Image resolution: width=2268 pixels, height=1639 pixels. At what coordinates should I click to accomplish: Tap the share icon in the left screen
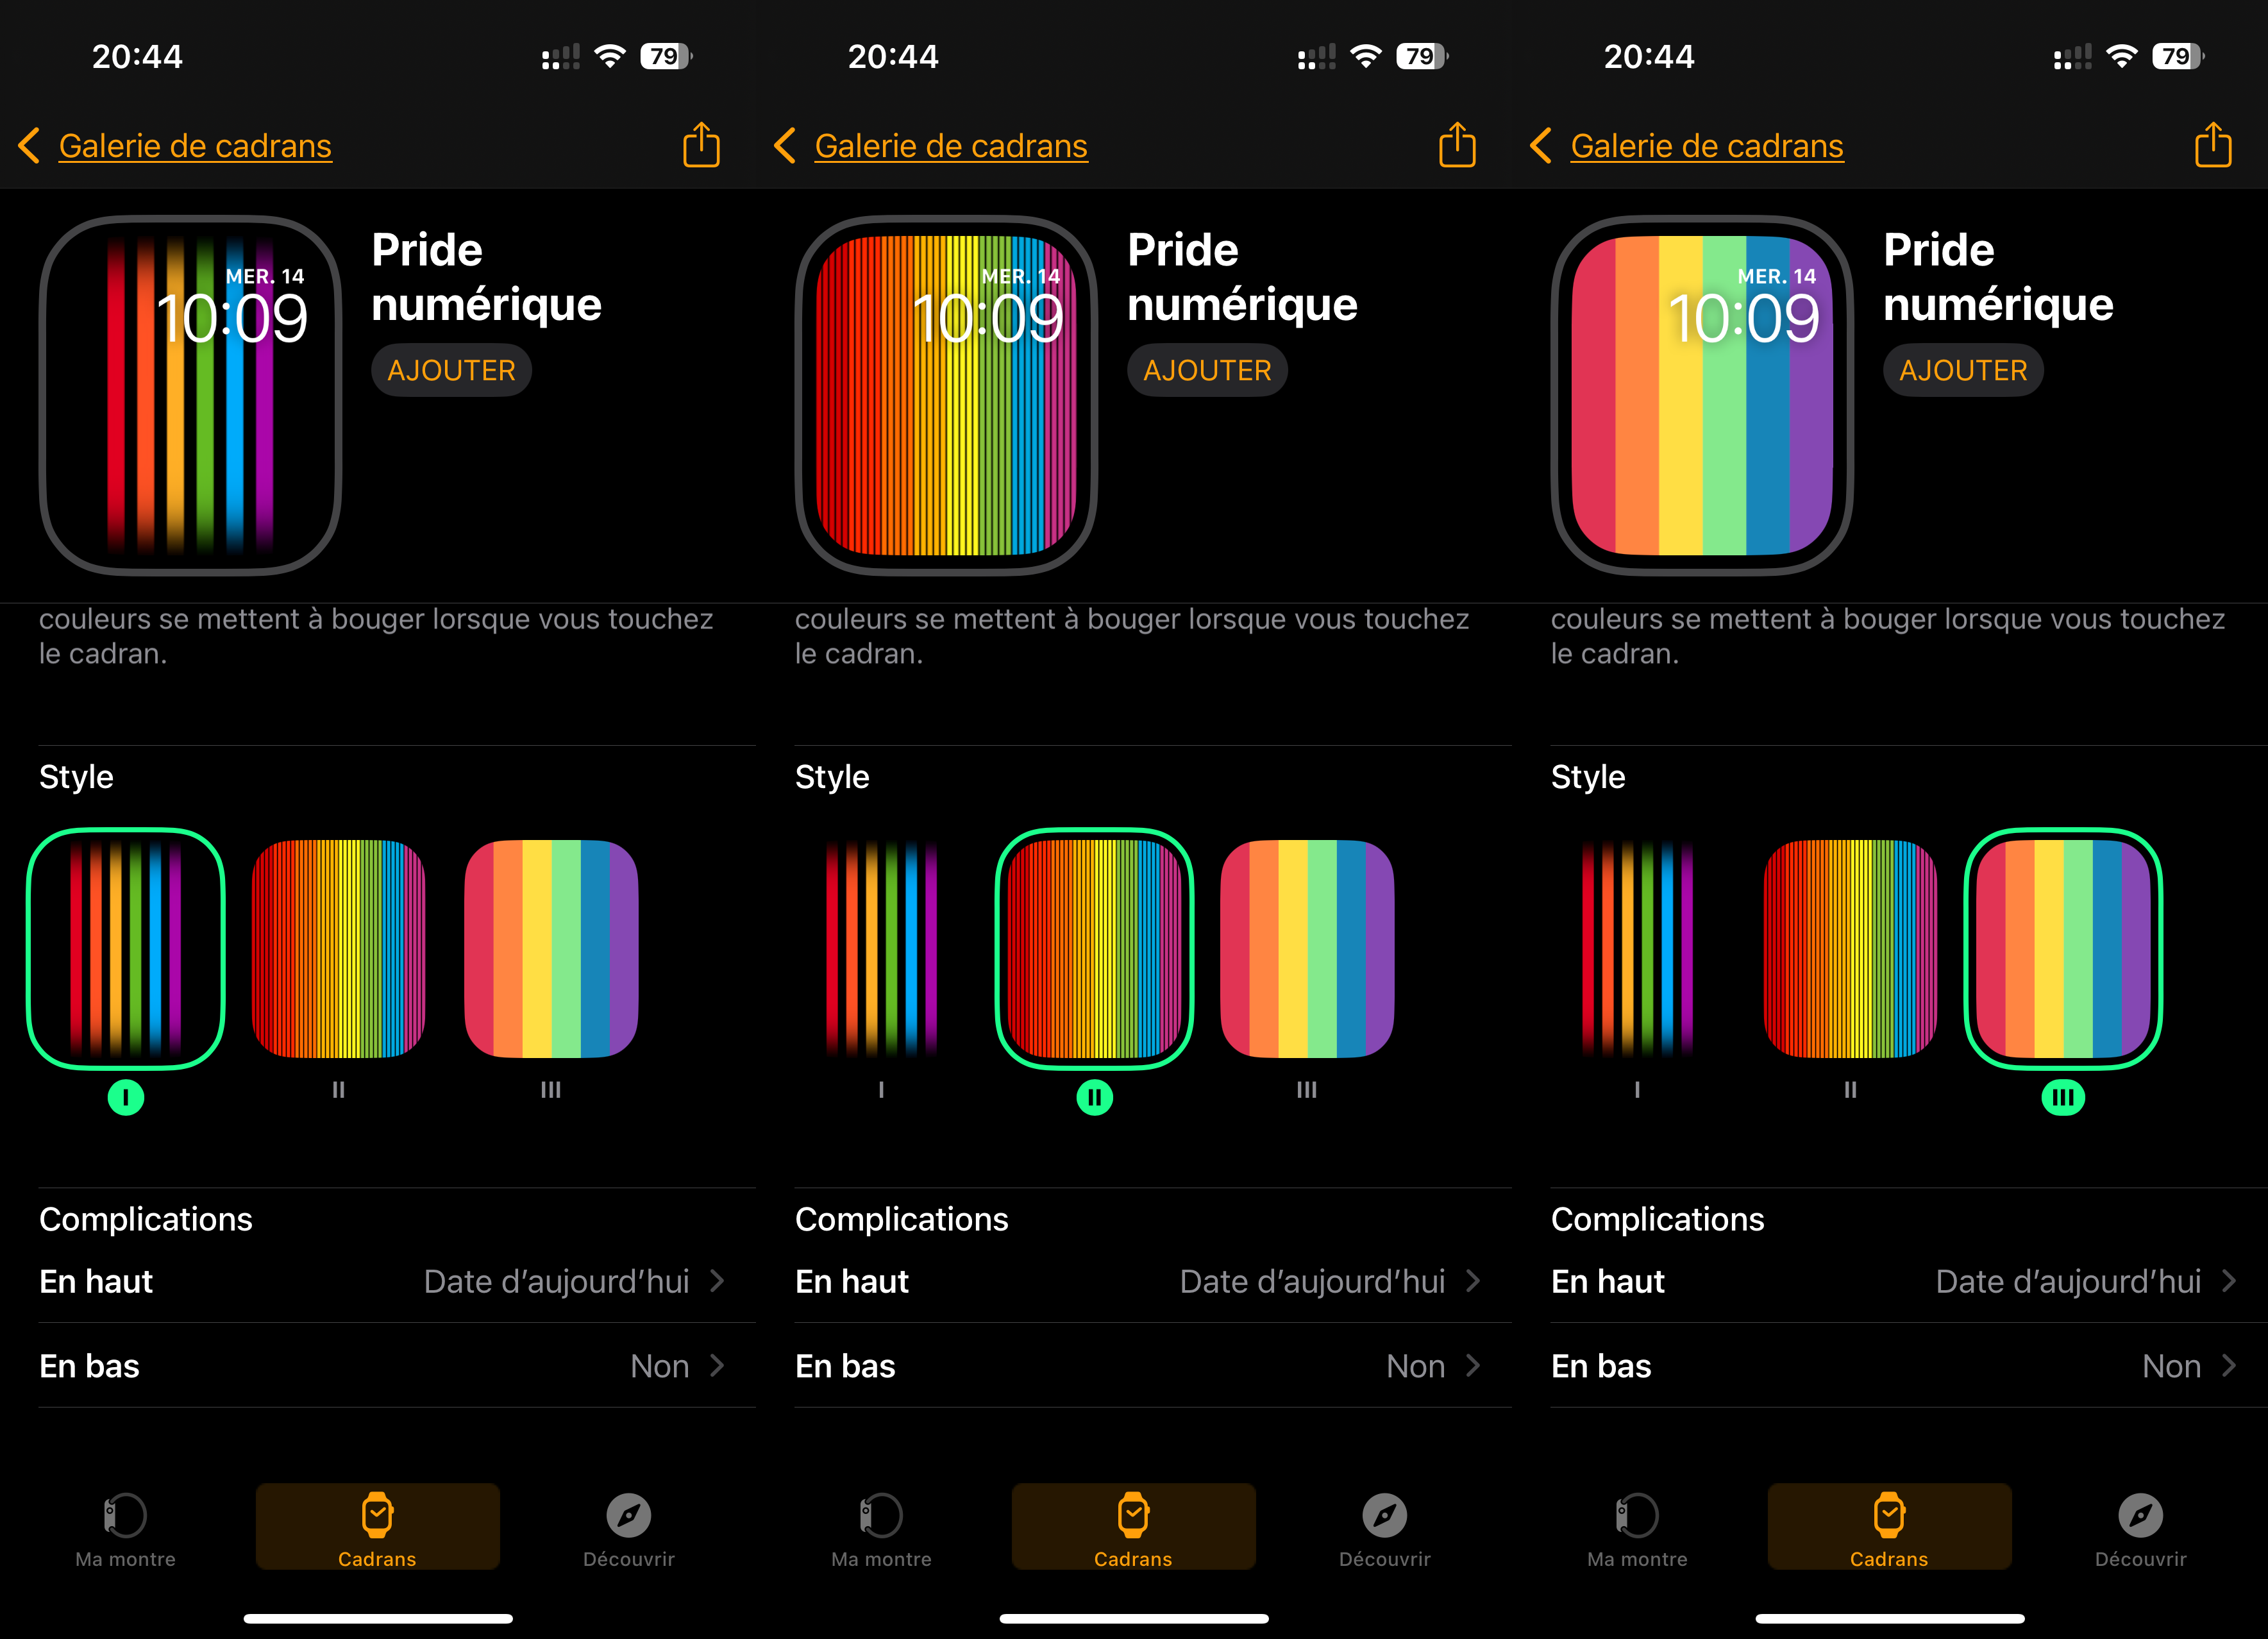point(701,145)
